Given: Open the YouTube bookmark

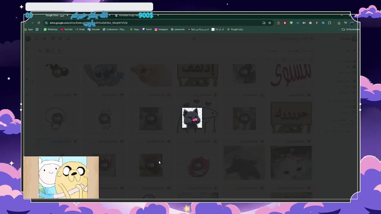Looking at the screenshot, I should click(67, 29).
